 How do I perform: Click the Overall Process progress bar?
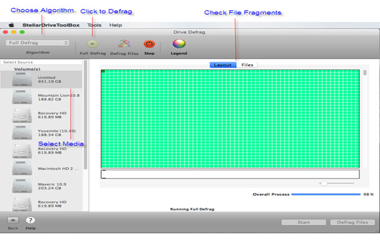pos(326,194)
